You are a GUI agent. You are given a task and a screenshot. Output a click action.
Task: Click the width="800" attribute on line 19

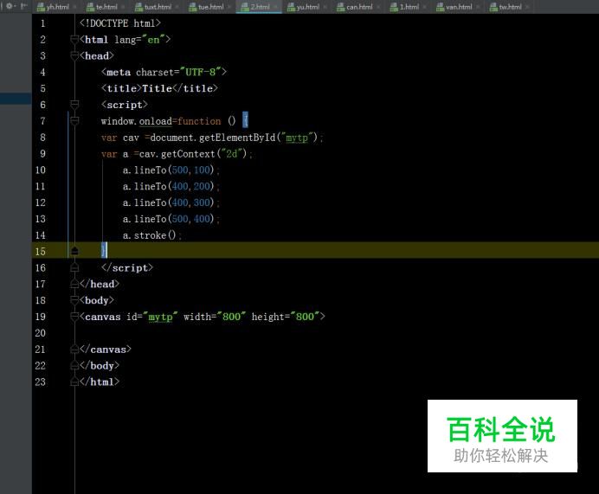(x=215, y=317)
